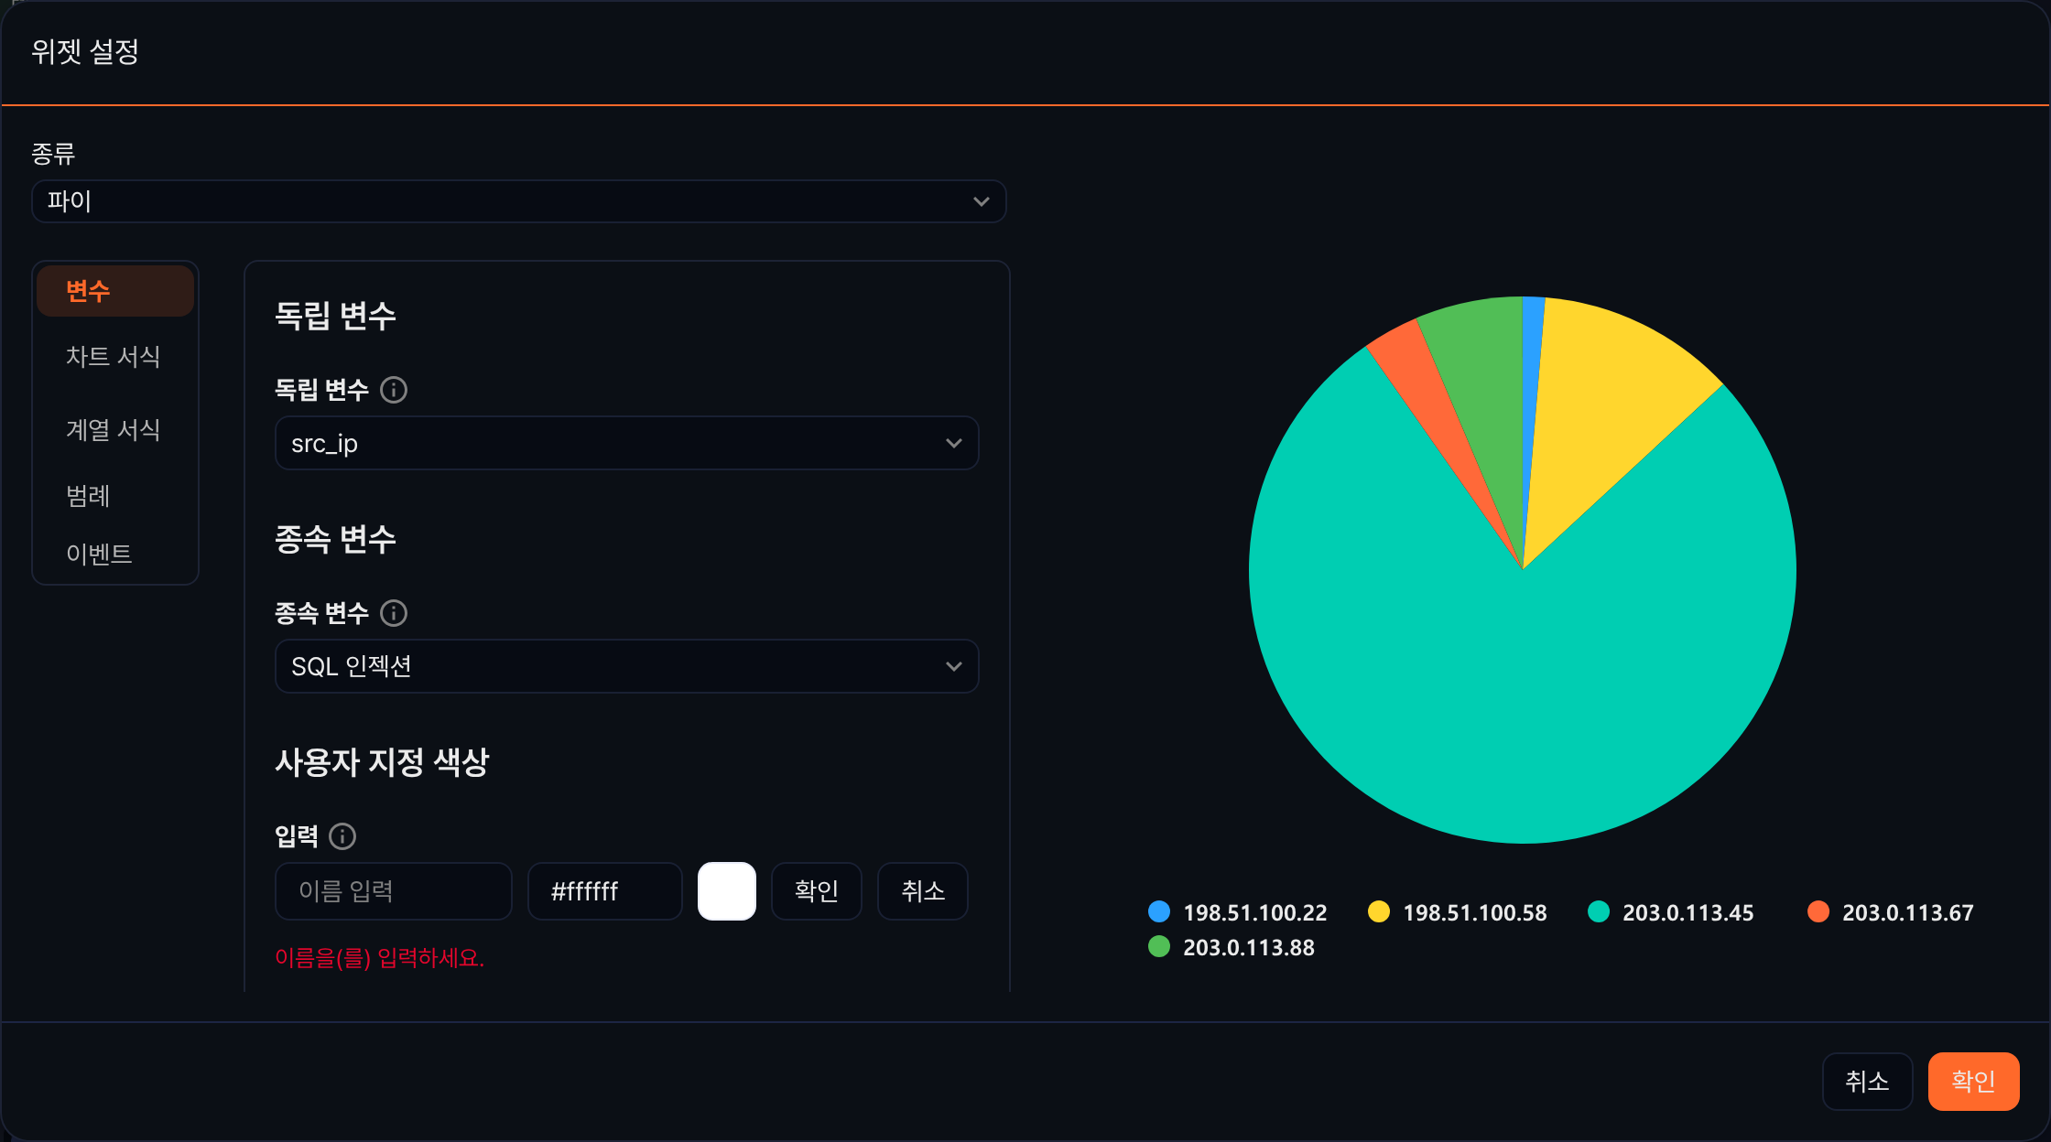Screen dimensions: 2051x1142
Task: Open the src_ip independent variable dropdown
Action: pyautogui.click(x=627, y=443)
